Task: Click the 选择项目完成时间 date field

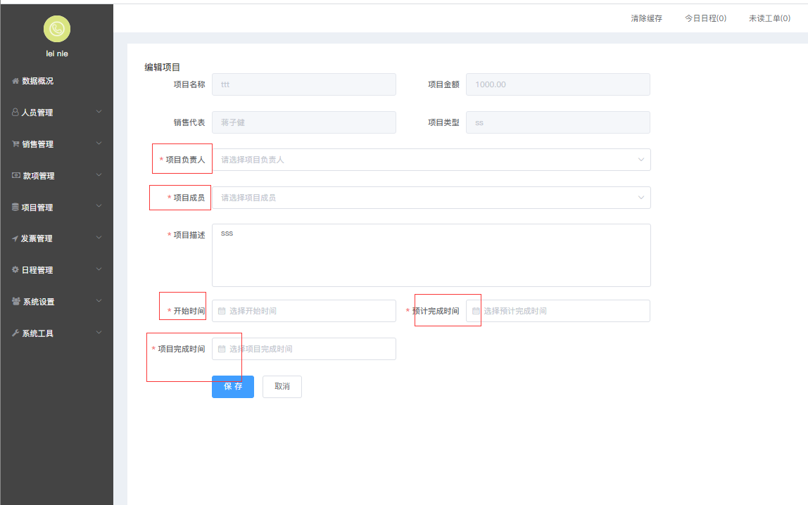Action: click(304, 349)
